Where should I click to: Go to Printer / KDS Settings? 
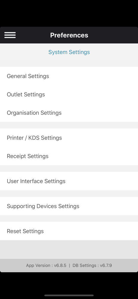pyautogui.click(x=69, y=138)
